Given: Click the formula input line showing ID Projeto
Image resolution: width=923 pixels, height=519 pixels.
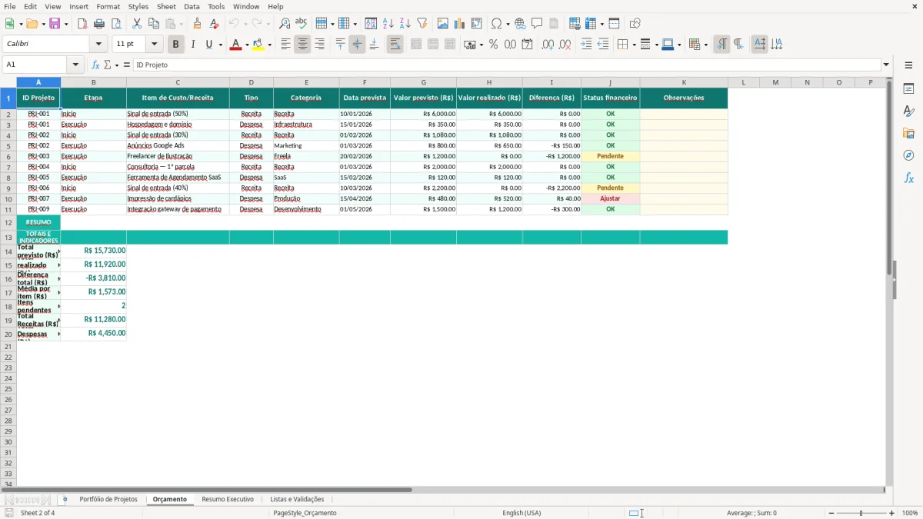Looking at the screenshot, I should click(x=507, y=65).
